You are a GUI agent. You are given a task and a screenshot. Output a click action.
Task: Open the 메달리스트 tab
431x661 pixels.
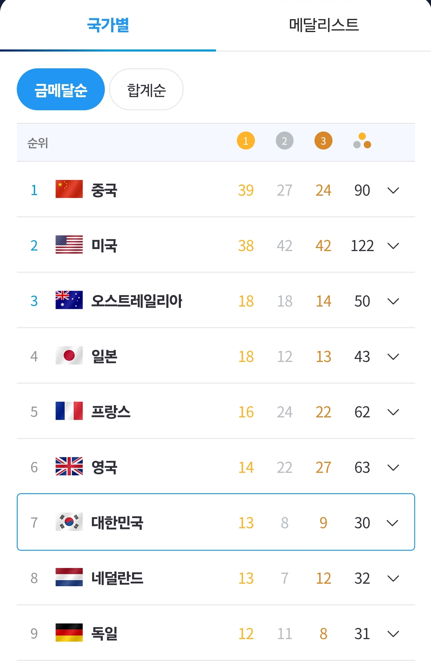(323, 25)
